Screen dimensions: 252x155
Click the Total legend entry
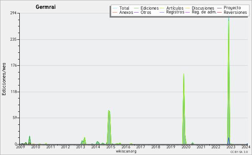(121, 8)
